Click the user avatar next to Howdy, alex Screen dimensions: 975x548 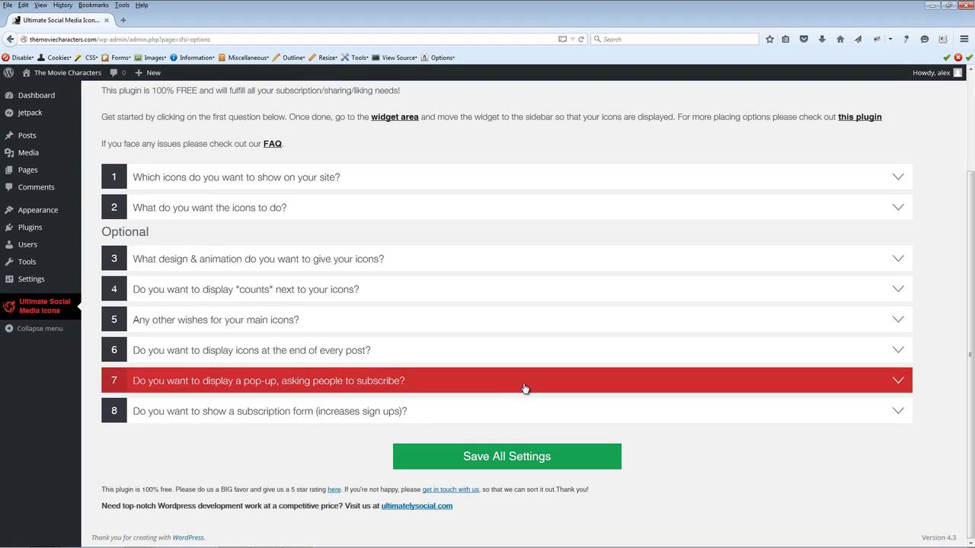pos(958,72)
